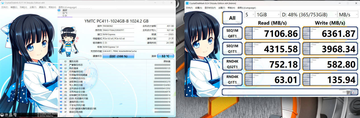Open the 文件(F) menu in CrystalDiskInfo

5,7
